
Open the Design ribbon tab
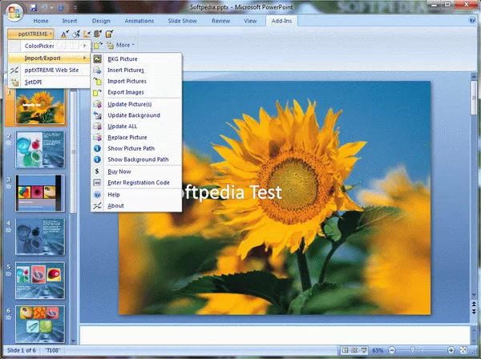(101, 21)
